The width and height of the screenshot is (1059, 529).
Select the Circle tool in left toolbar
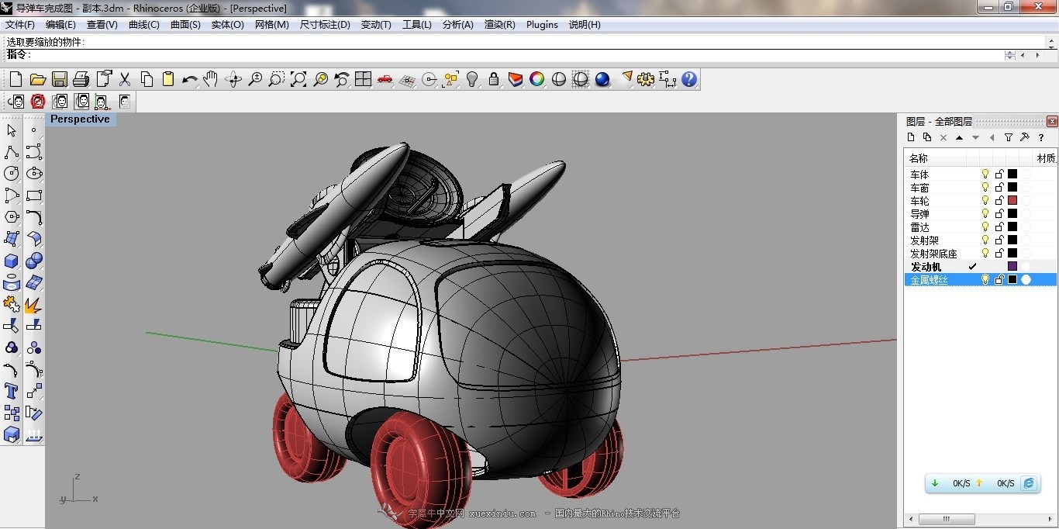coord(12,174)
